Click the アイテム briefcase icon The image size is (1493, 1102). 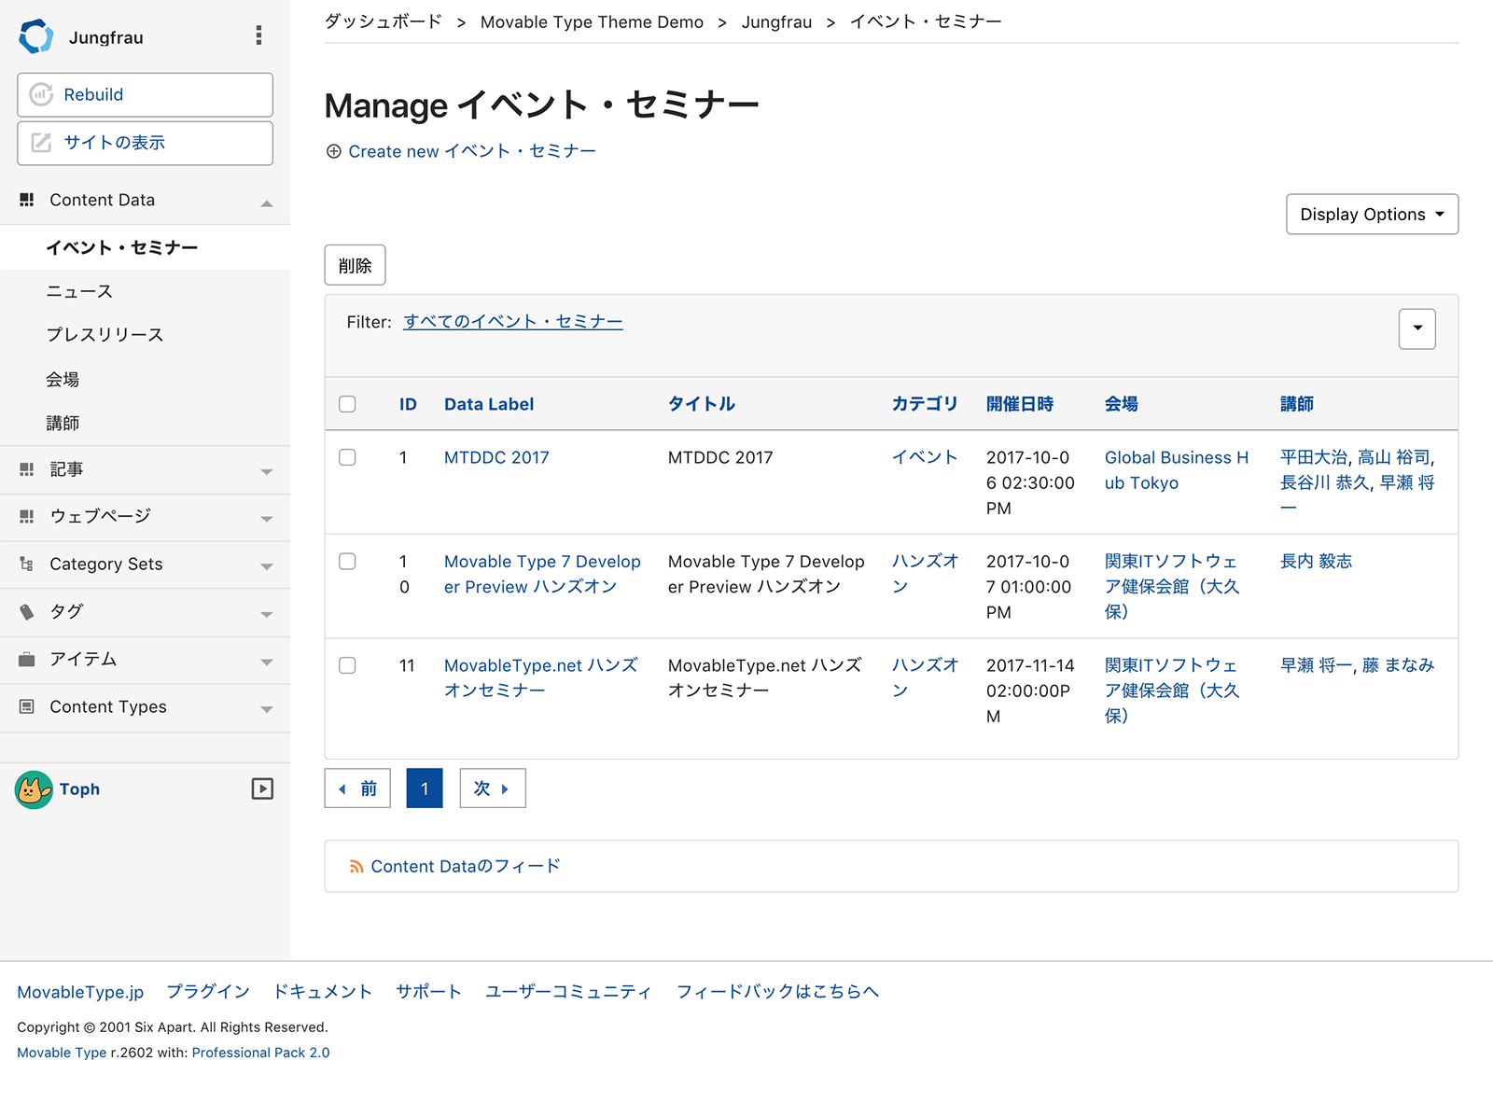pos(27,659)
